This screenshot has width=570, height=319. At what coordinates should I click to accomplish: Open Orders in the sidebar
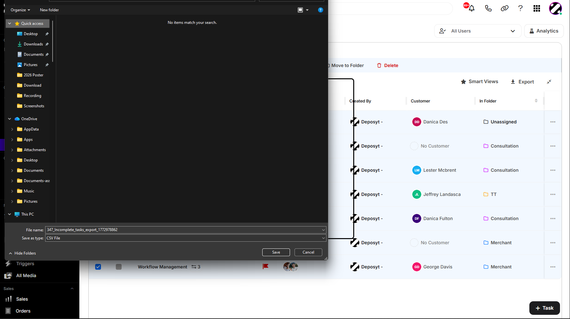(x=23, y=311)
